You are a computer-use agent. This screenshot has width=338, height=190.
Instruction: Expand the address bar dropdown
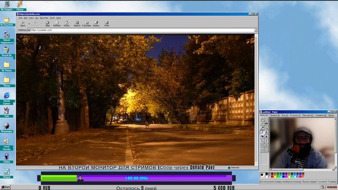click(x=256, y=30)
